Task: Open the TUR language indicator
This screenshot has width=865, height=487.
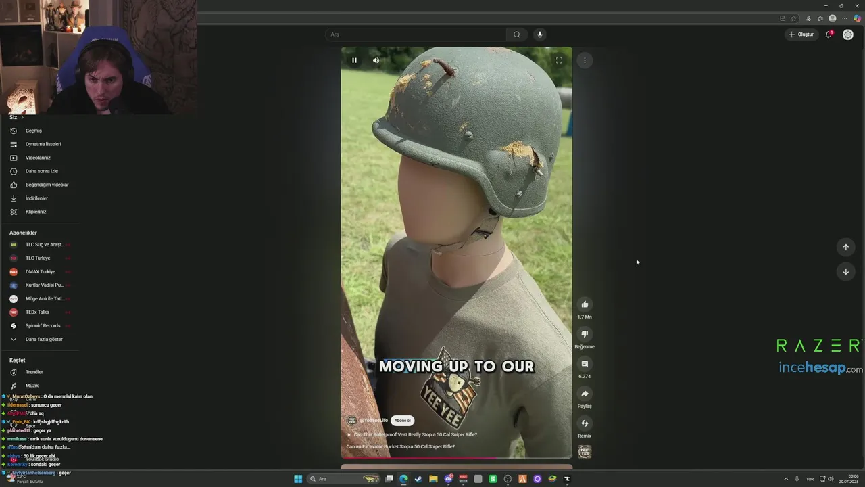Action: [x=810, y=479]
